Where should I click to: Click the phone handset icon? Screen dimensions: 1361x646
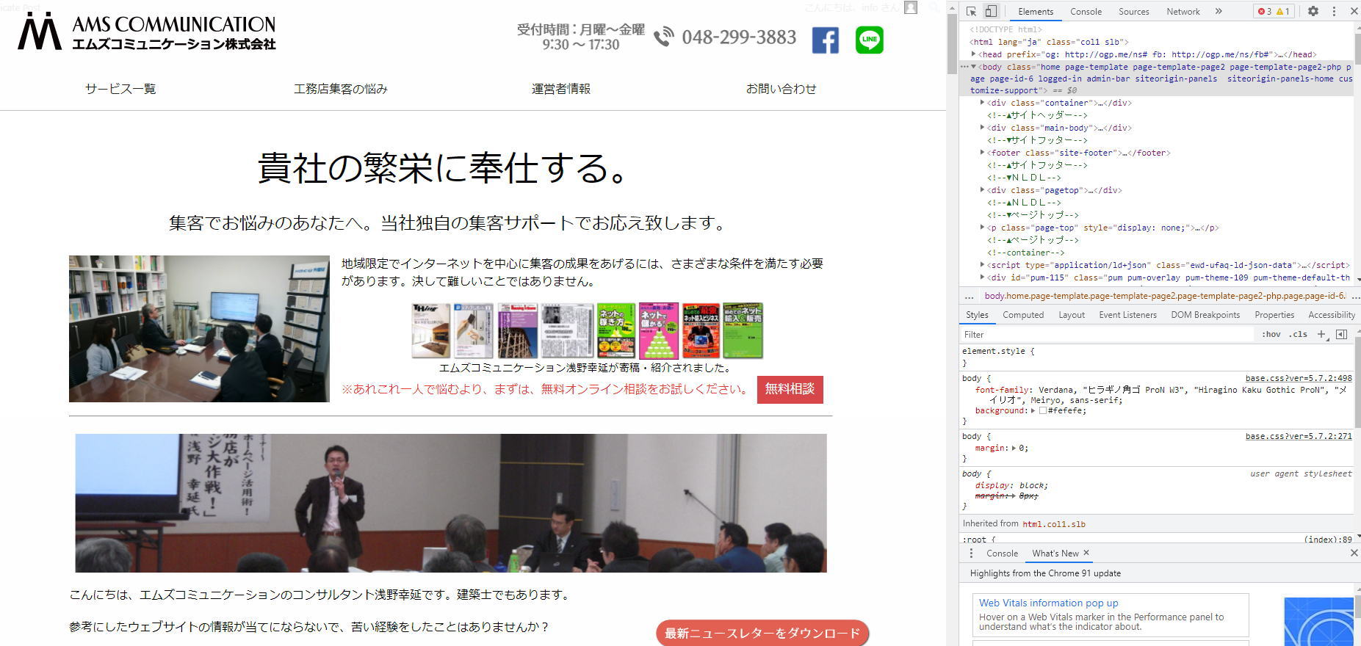point(664,37)
